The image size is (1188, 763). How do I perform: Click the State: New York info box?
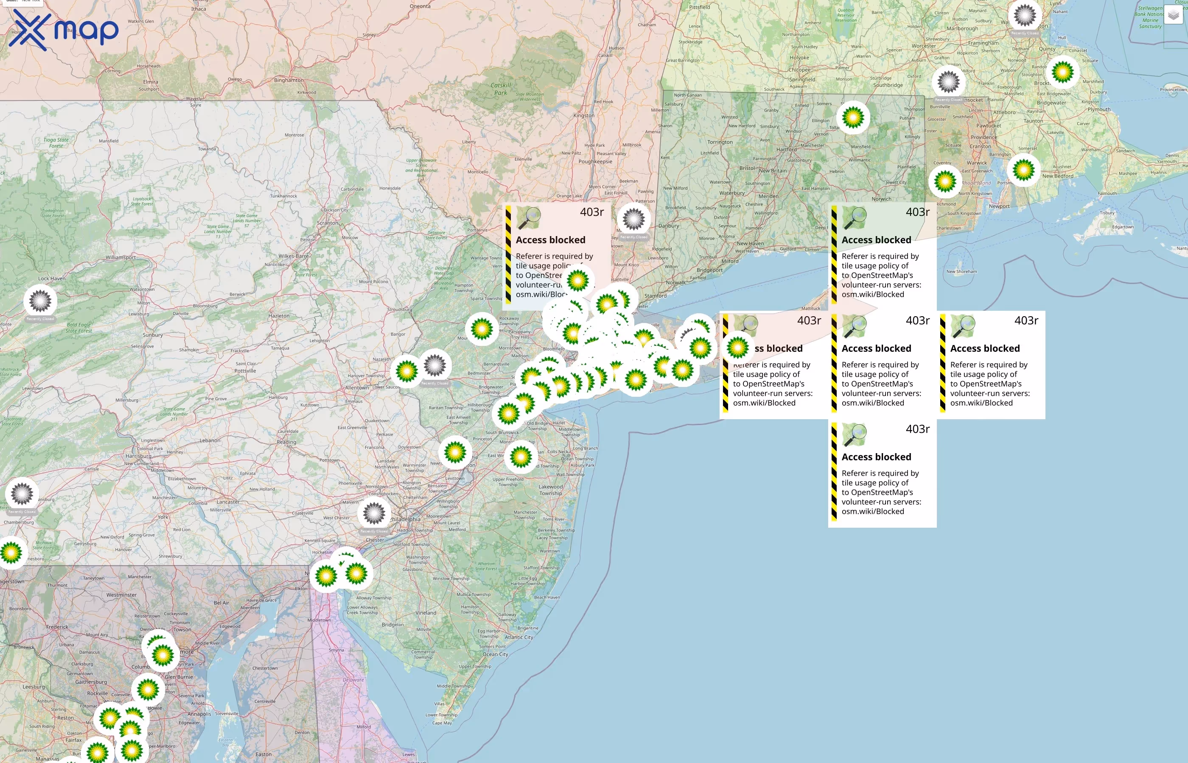[22, 2]
